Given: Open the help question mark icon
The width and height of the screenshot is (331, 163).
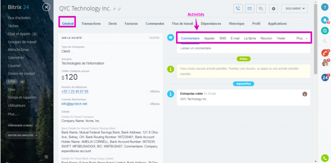Looking at the screenshot, I should pyautogui.click(x=325, y=7).
